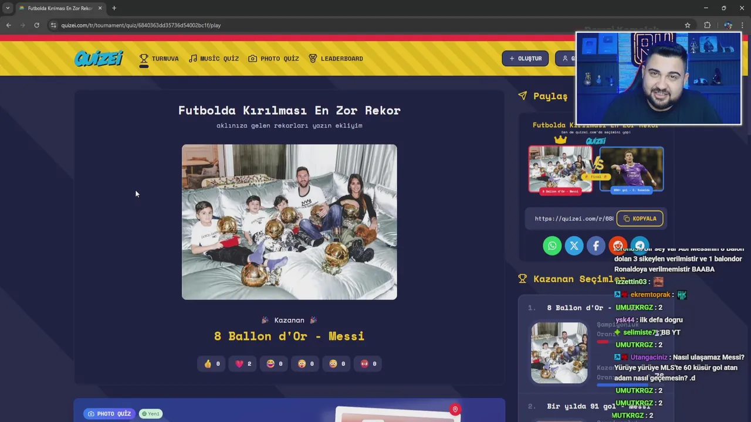This screenshot has height=422, width=751.
Task: Open the browser profile avatar
Action: 728,25
